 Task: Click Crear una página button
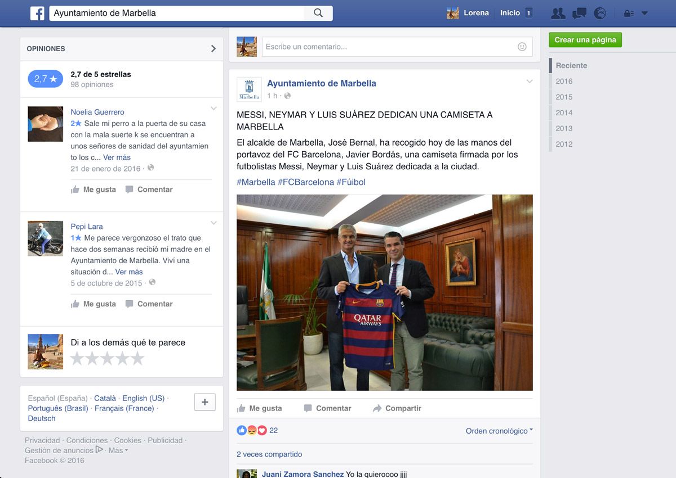coord(585,40)
